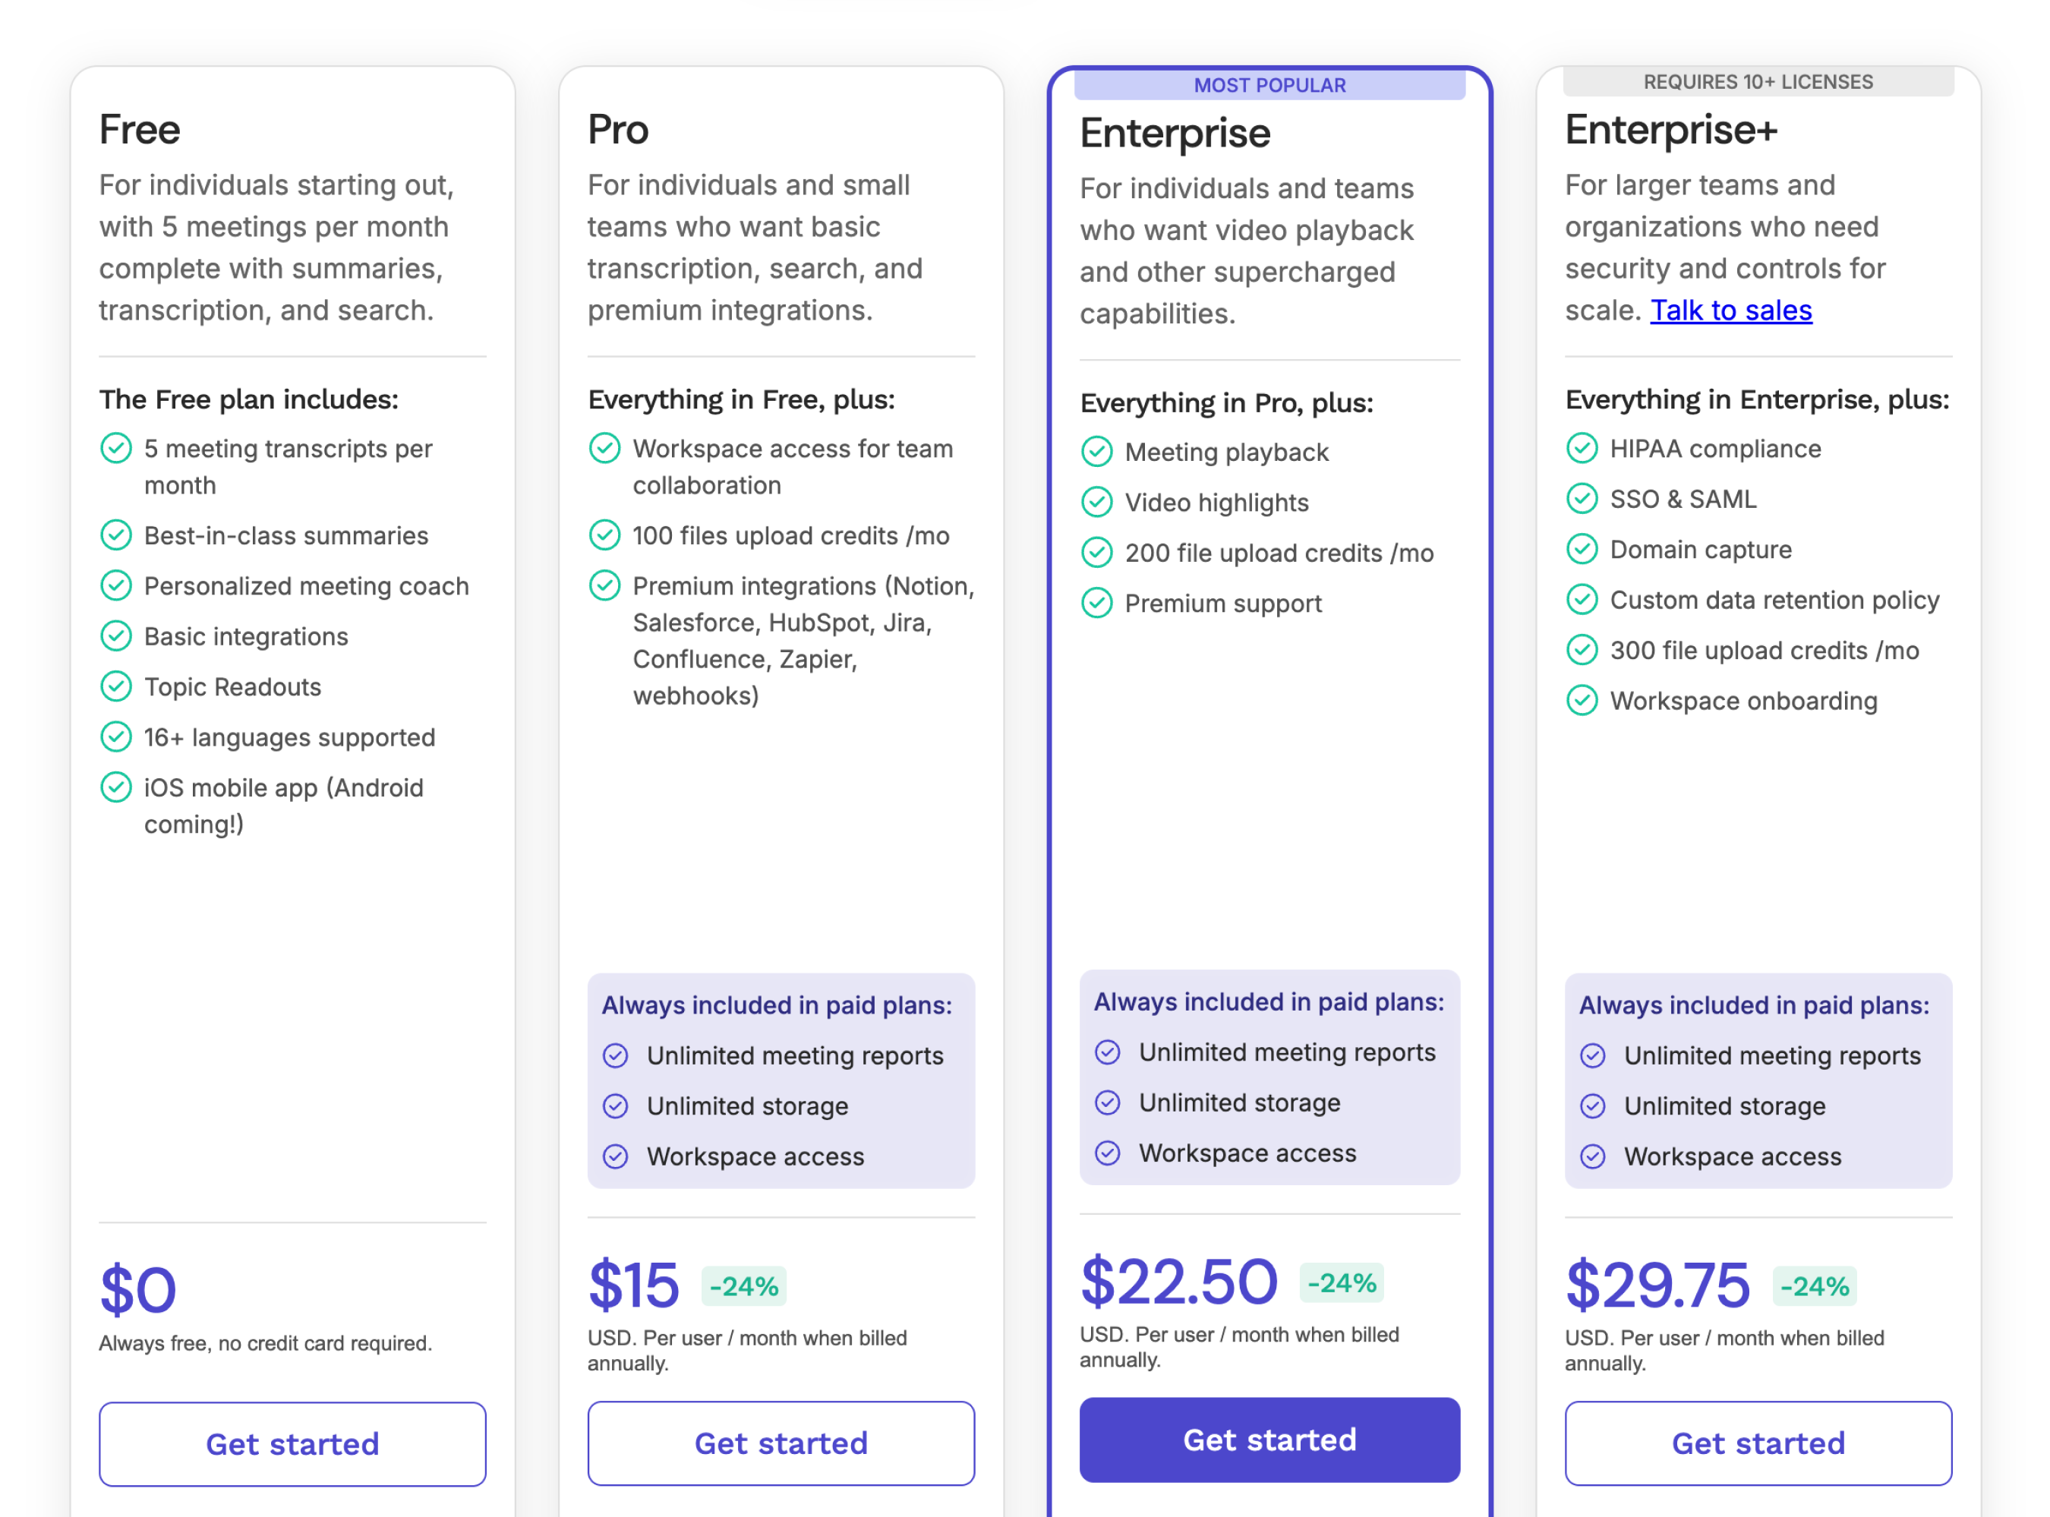Click the "Enterprise+" plan heading
2050x1517 pixels.
[1671, 130]
